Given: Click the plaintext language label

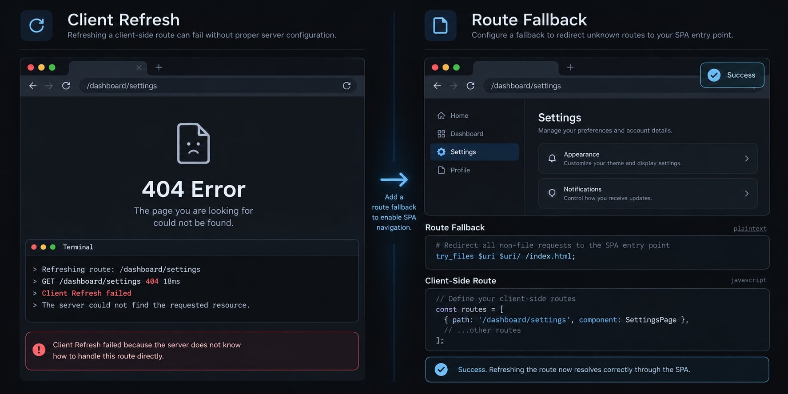Looking at the screenshot, I should (x=750, y=229).
